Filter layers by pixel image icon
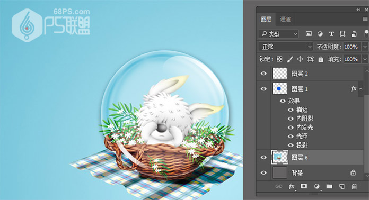 [309, 34]
